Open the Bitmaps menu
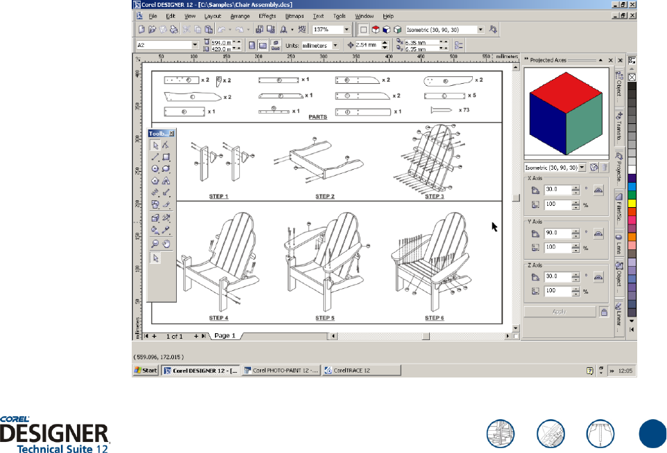The image size is (667, 453). (x=295, y=16)
